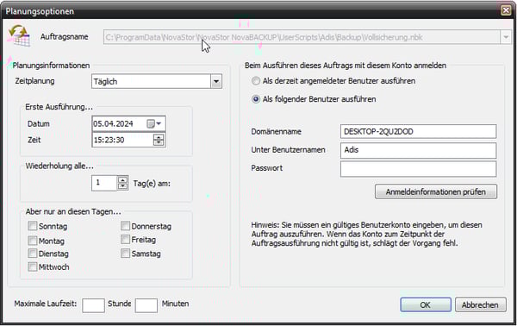Enable the Montag checkbox

[x=33, y=241]
